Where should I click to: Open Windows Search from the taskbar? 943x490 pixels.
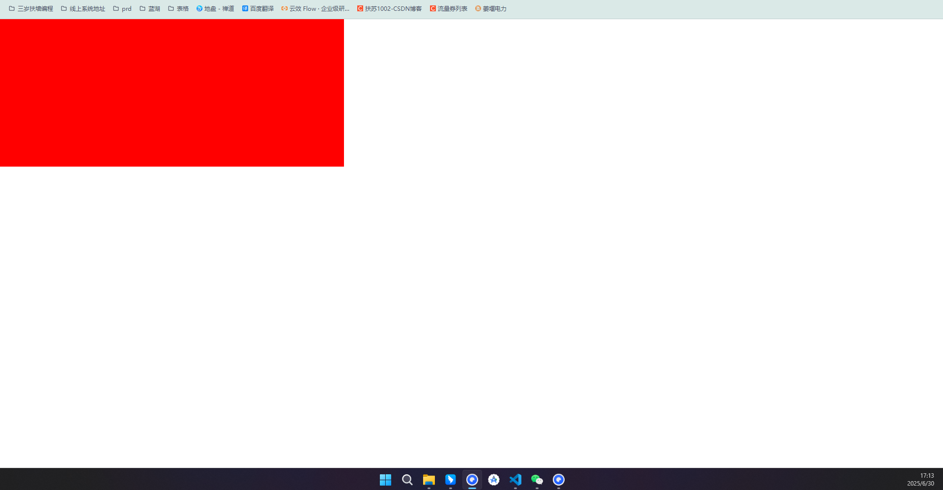tap(407, 479)
